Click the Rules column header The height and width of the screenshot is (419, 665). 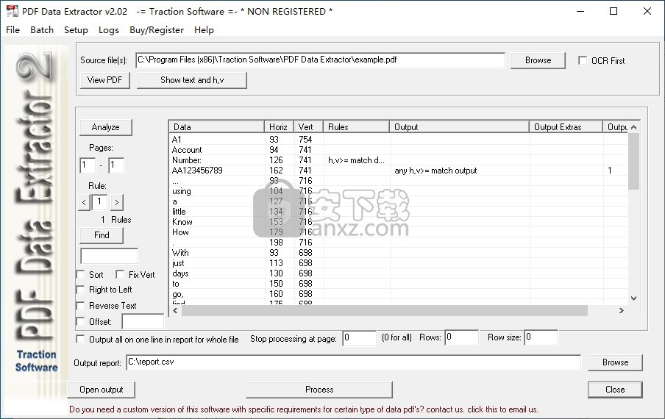tap(356, 127)
